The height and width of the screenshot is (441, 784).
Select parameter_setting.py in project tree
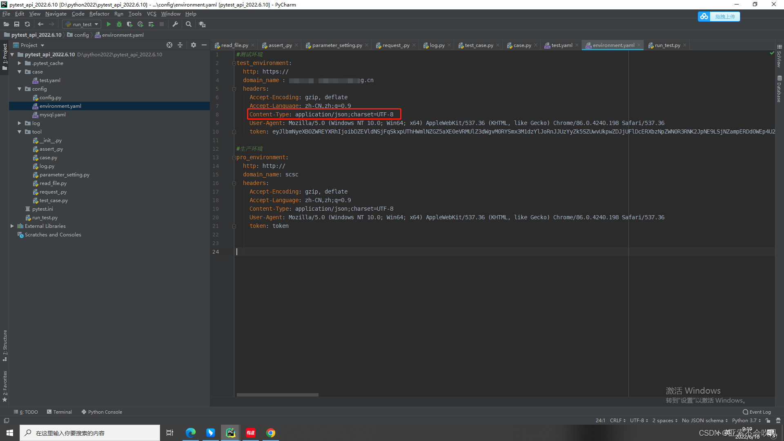[x=65, y=175]
